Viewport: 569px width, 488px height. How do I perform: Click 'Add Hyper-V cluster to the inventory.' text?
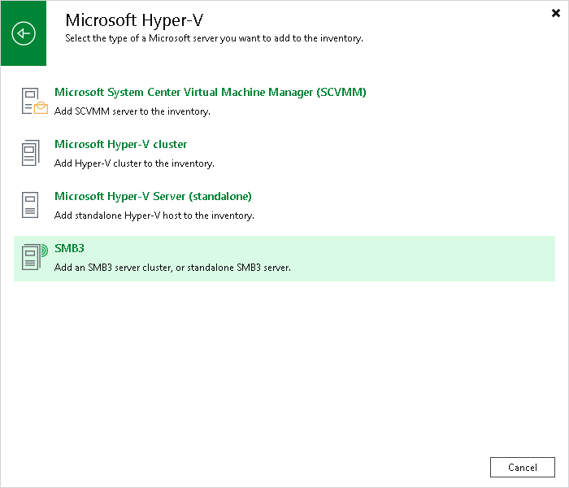134,163
